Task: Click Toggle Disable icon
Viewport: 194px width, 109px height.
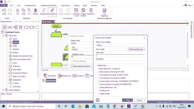Action: pos(83,12)
